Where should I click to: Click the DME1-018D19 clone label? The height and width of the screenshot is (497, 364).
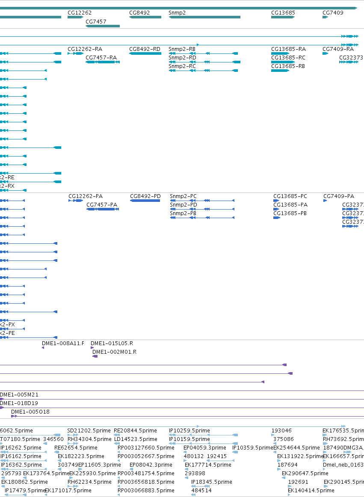[19, 403]
